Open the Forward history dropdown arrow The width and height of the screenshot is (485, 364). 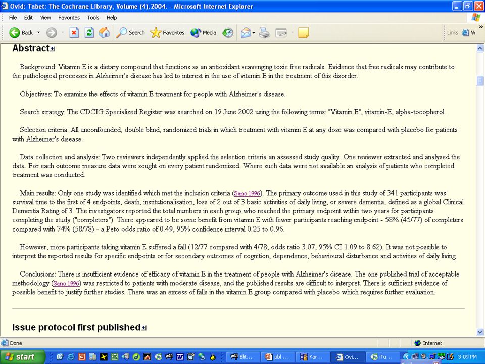pyautogui.click(x=63, y=32)
